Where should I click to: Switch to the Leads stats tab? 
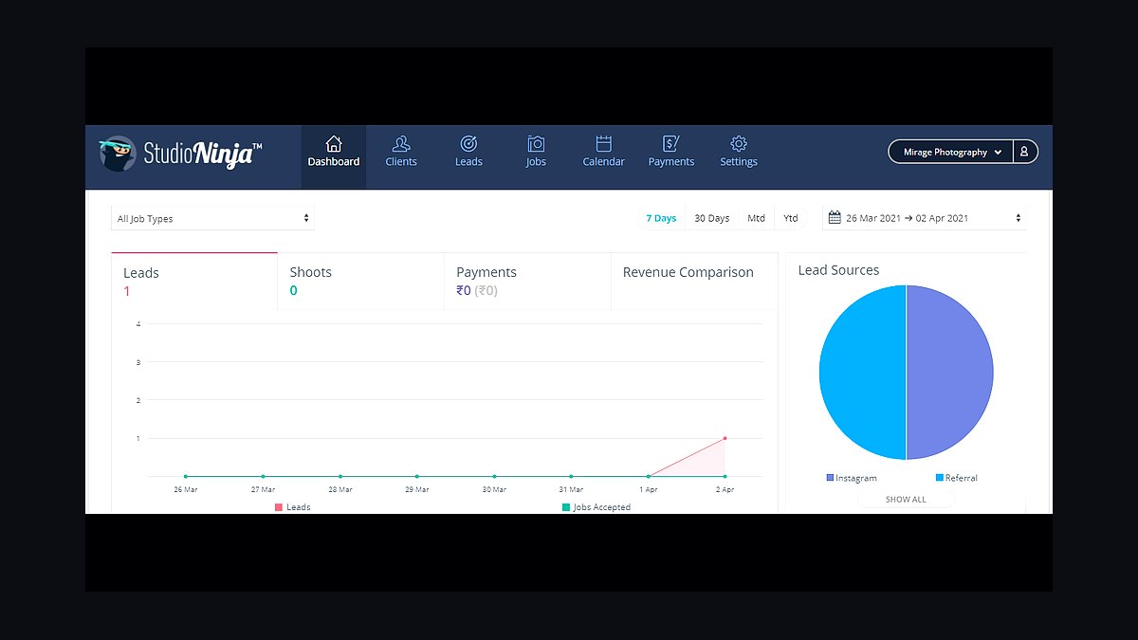(194, 282)
